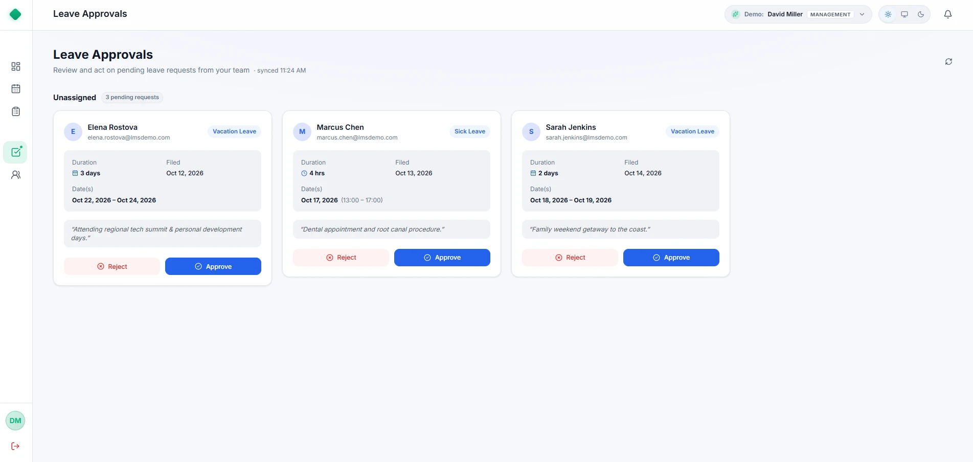Click the MANAGEMENT role badge
Viewport: 973px width, 462px height.
click(x=830, y=14)
